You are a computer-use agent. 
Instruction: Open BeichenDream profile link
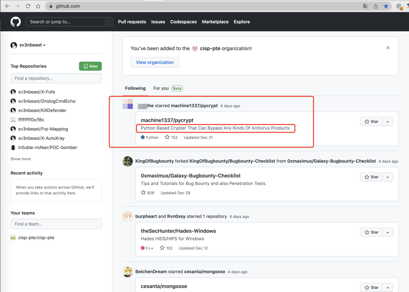[151, 272]
